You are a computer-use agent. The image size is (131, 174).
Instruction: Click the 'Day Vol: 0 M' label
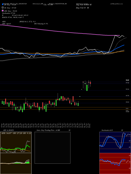pos(82,8)
